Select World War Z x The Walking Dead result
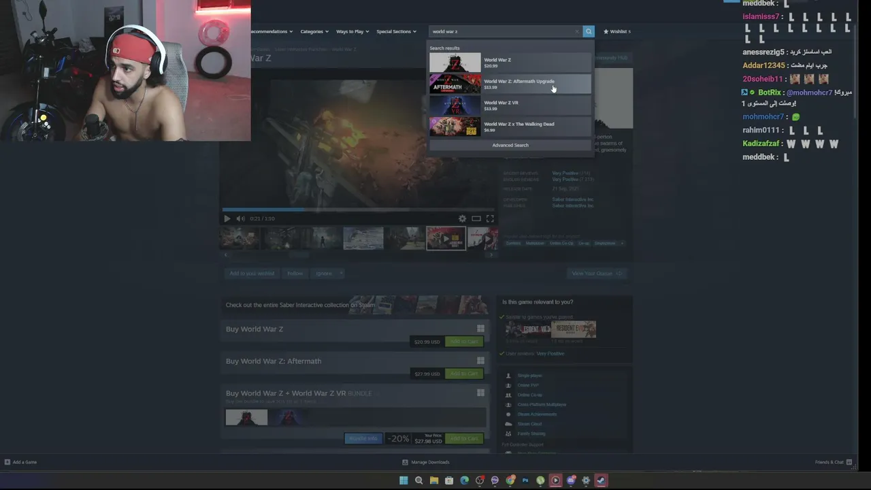The height and width of the screenshot is (490, 871). tap(510, 127)
